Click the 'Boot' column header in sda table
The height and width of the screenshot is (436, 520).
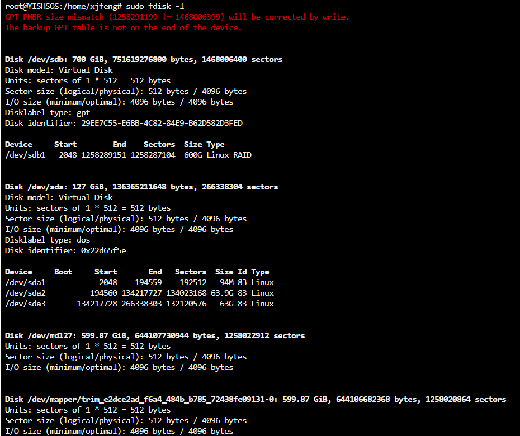pyautogui.click(x=63, y=272)
